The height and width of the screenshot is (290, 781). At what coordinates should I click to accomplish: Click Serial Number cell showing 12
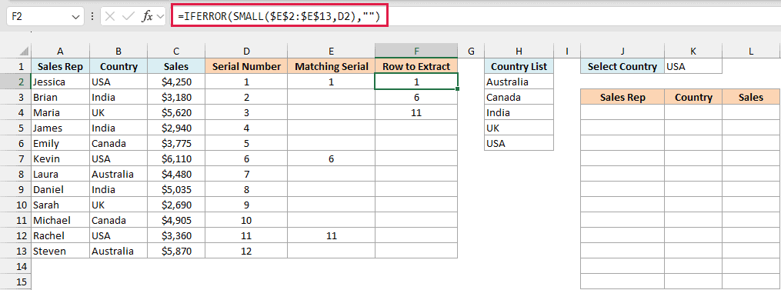pos(246,251)
